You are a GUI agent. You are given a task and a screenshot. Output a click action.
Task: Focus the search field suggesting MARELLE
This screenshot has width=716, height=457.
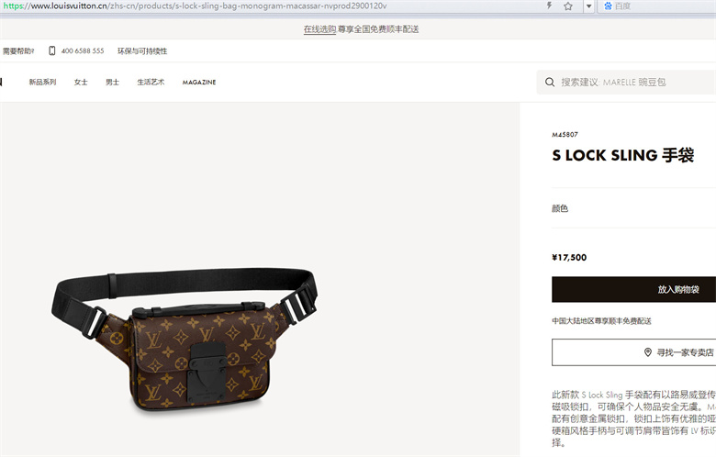[626, 83]
